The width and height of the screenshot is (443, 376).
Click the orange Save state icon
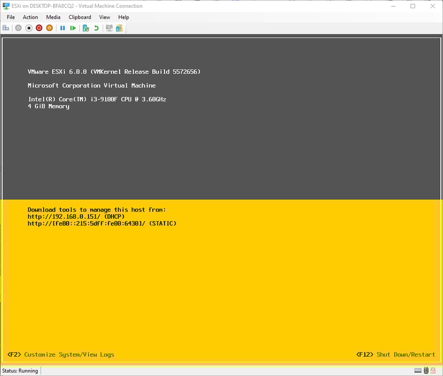point(49,28)
